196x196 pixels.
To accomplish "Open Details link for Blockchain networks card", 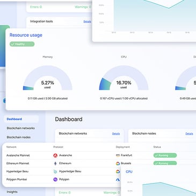I will point(116,134).
